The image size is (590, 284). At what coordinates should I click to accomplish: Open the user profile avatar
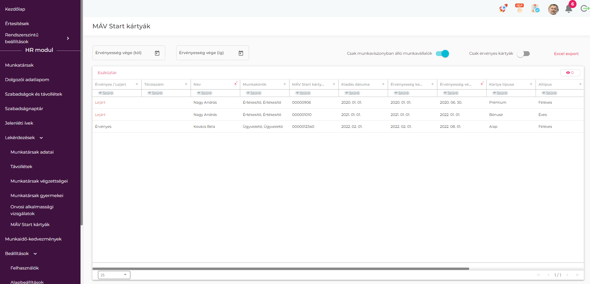pos(553,9)
